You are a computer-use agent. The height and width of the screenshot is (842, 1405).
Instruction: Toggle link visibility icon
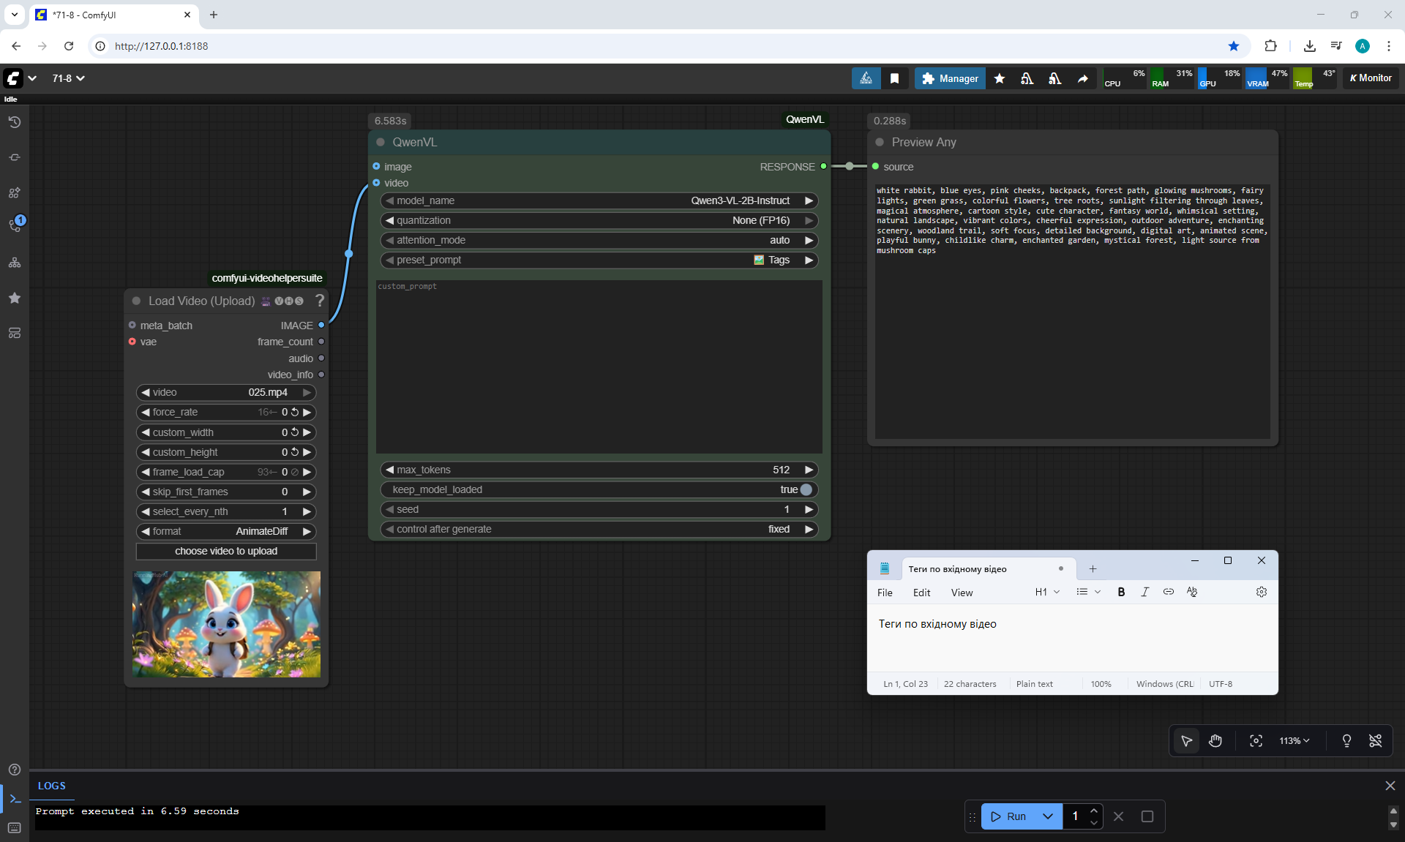coord(1375,741)
